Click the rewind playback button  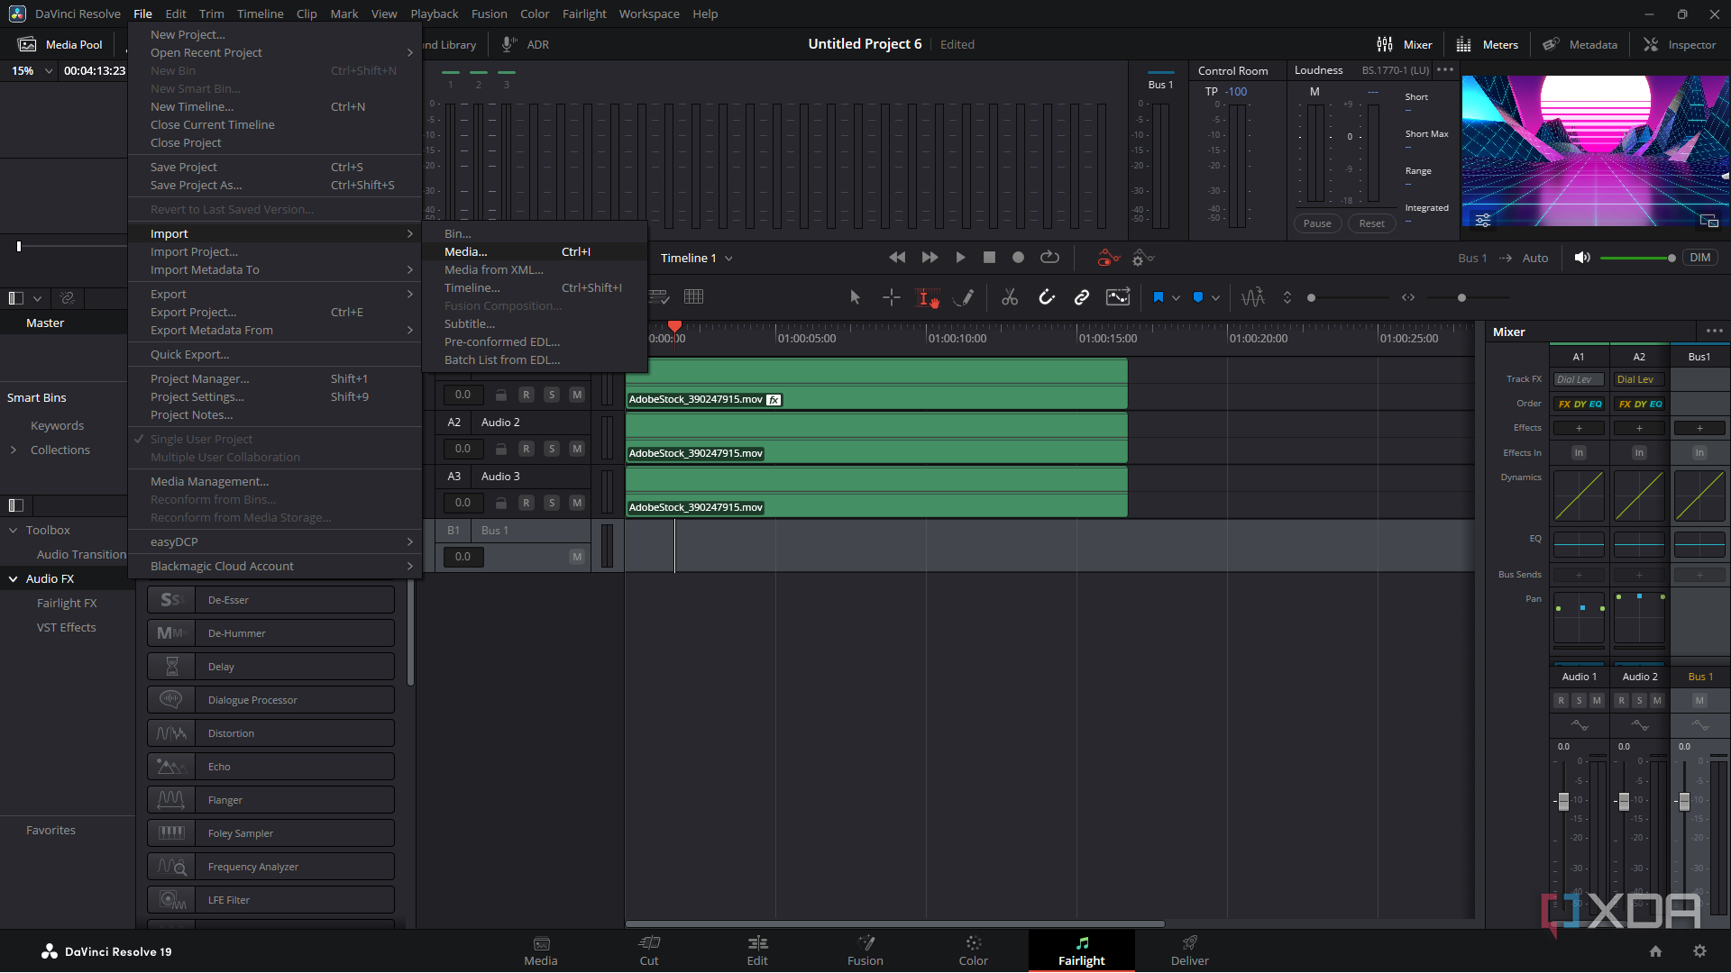896,258
